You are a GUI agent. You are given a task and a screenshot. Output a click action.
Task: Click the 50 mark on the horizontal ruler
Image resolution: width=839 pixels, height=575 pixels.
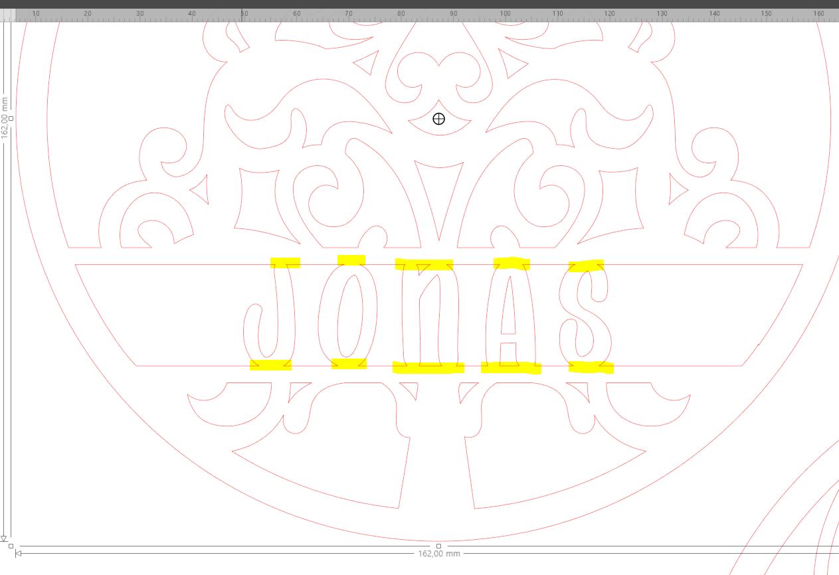pos(244,14)
